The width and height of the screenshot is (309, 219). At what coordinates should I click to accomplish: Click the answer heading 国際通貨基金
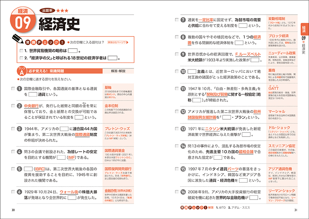[115, 151]
